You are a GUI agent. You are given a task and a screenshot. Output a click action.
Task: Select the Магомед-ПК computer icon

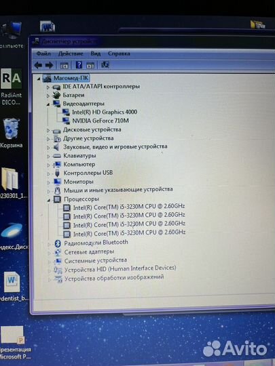pos(47,79)
